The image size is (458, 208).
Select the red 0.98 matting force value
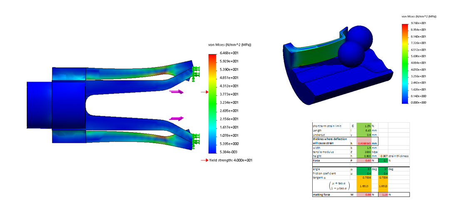(364, 195)
